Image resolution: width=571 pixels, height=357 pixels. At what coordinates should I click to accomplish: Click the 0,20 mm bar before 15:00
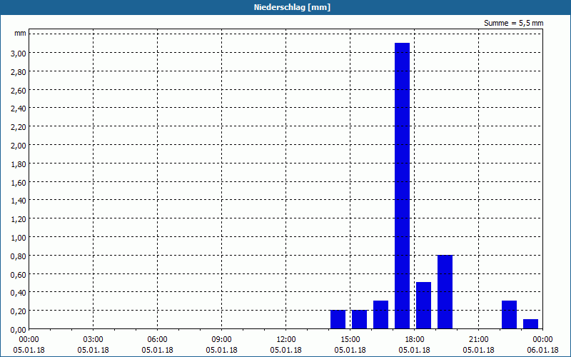338,319
